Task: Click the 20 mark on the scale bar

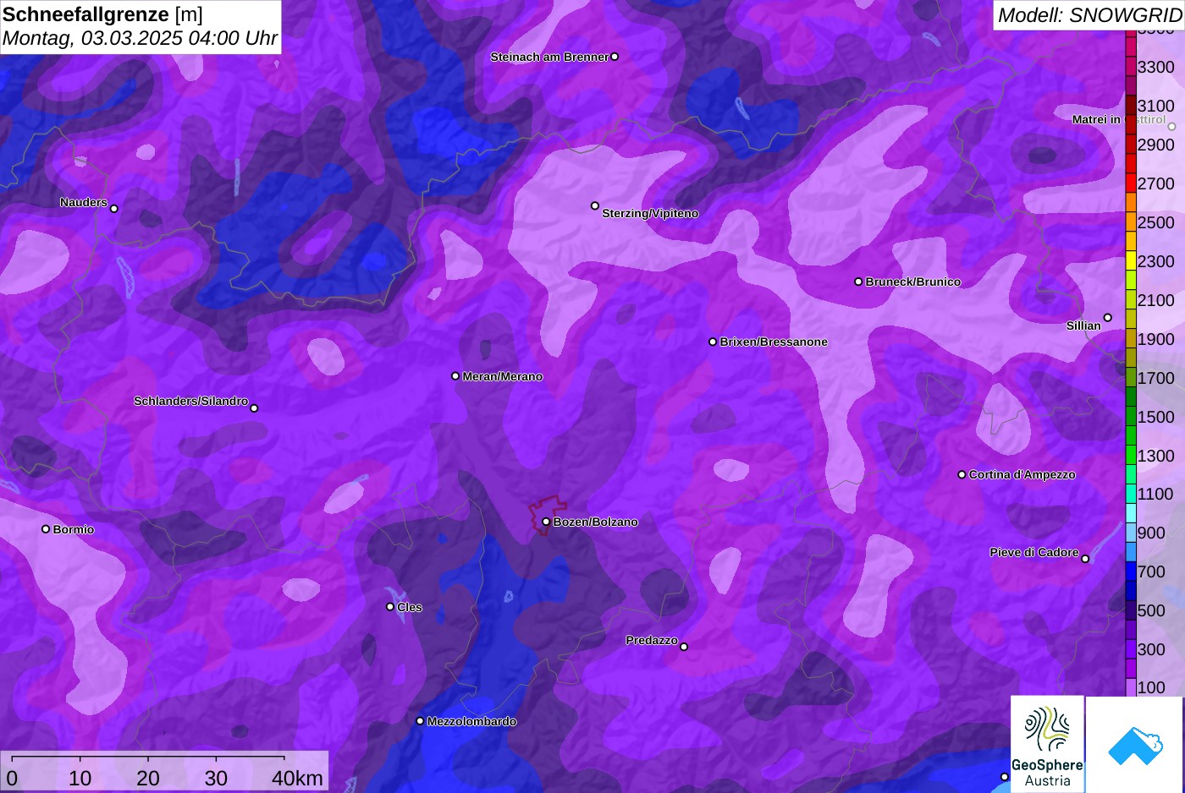Action: coord(148,779)
